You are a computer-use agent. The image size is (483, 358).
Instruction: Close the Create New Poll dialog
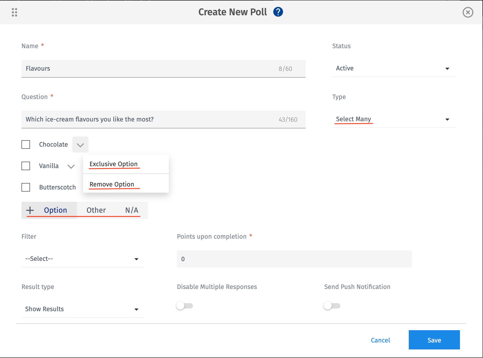(468, 12)
